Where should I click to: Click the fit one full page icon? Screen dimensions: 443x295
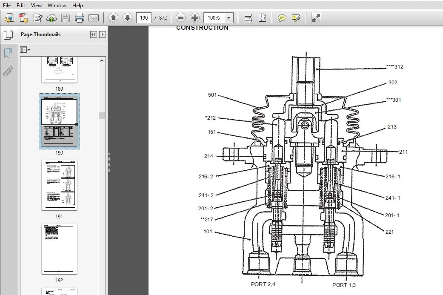tap(262, 18)
